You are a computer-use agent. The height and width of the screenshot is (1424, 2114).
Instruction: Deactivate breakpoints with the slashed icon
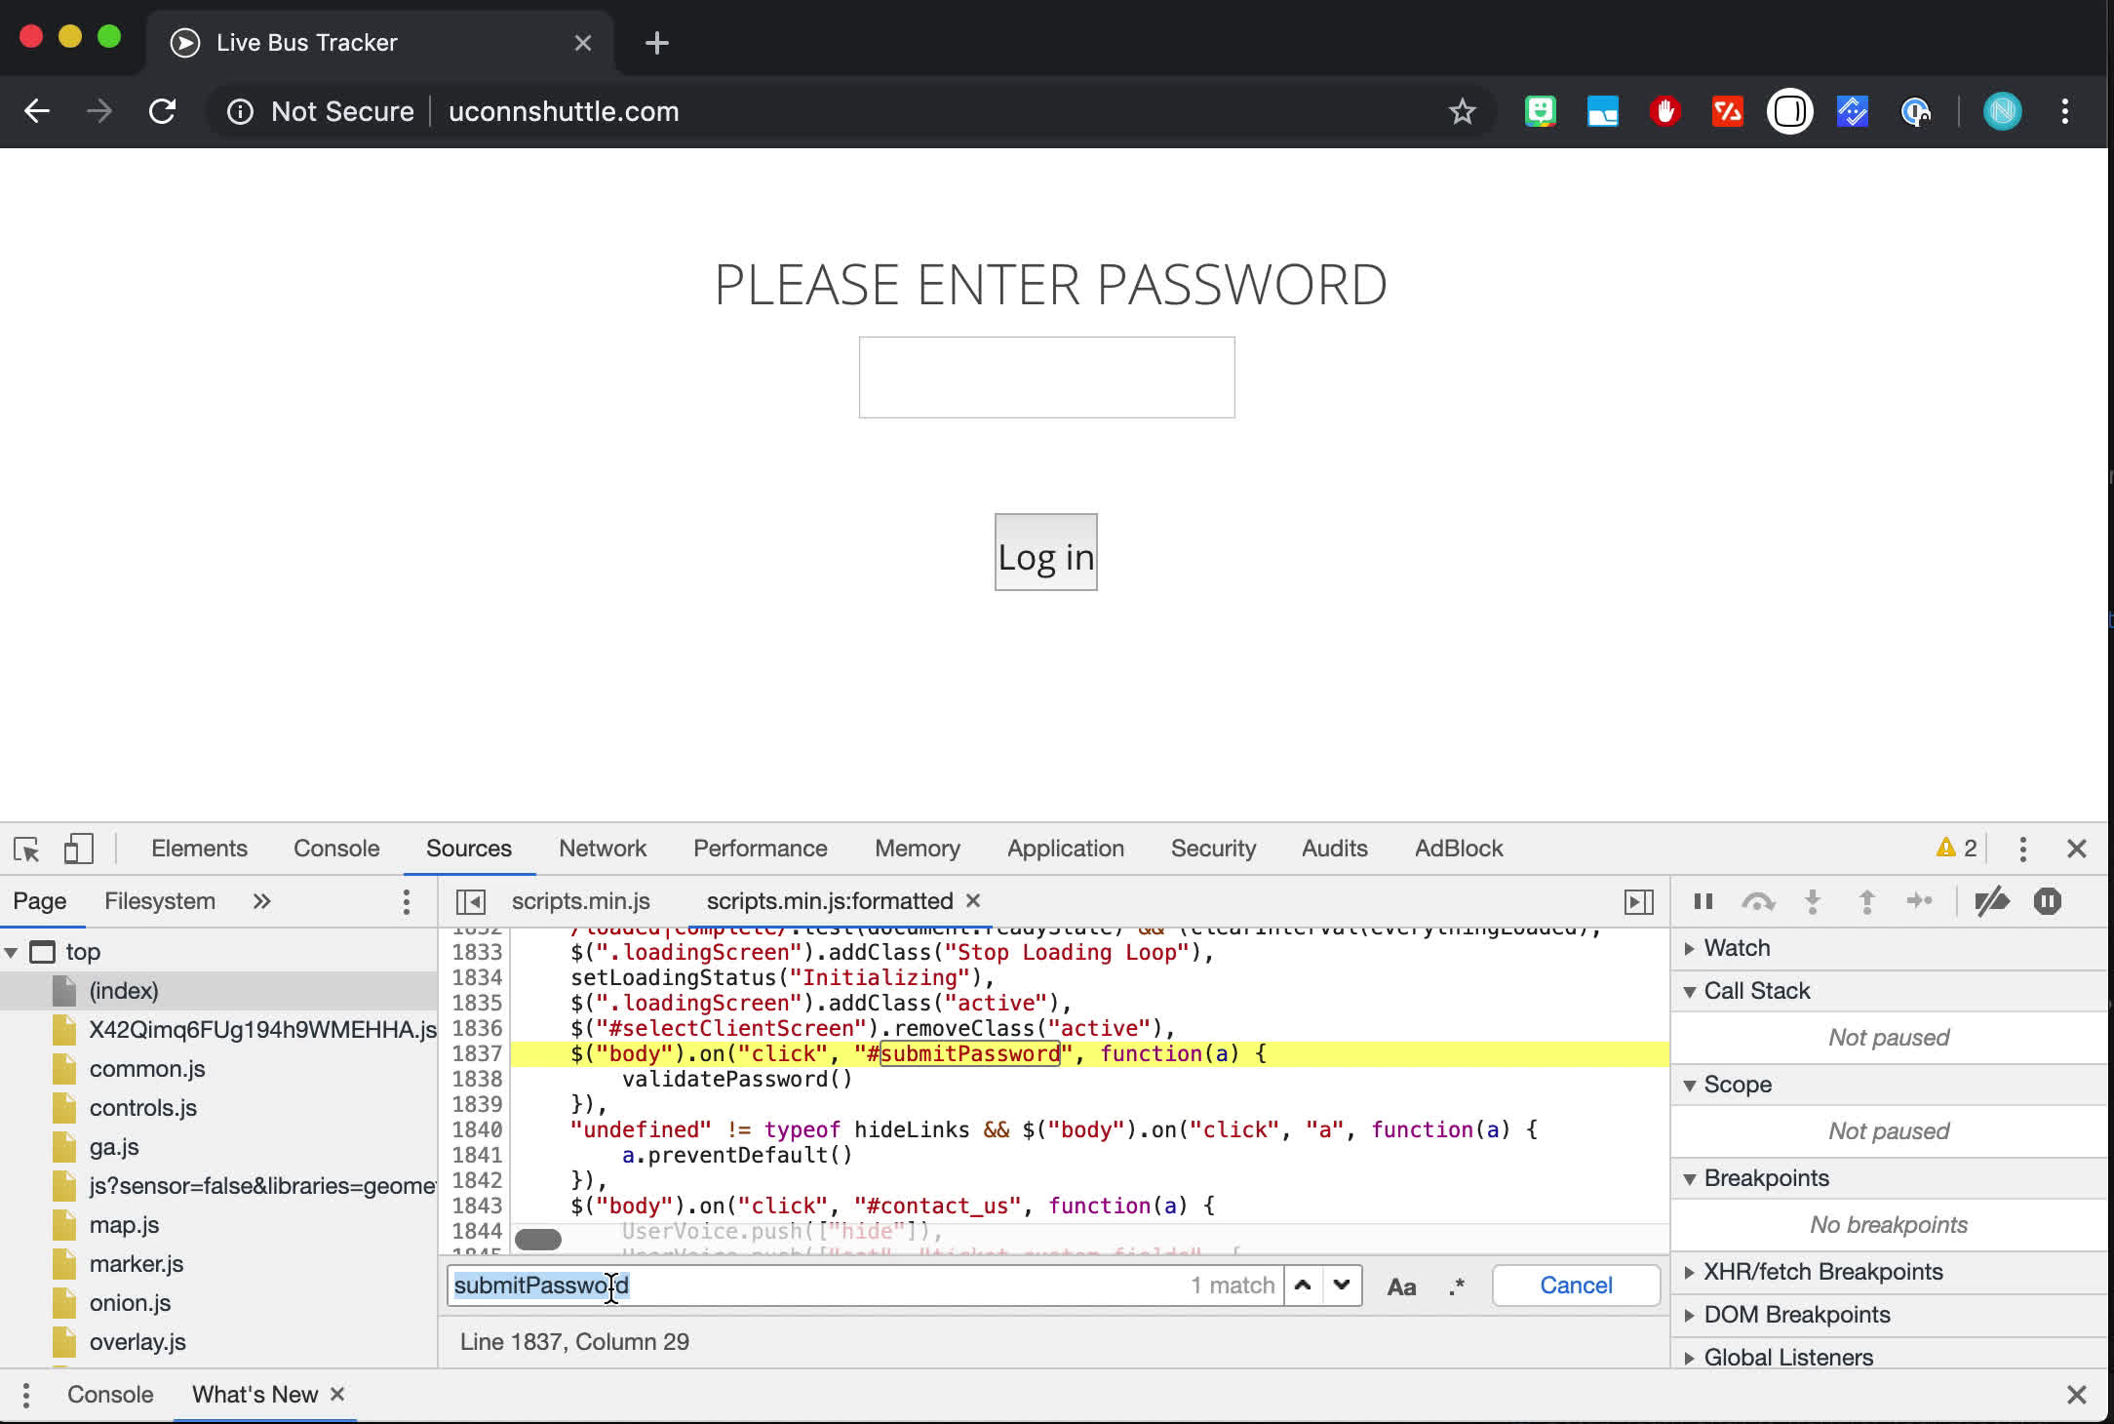point(1991,901)
